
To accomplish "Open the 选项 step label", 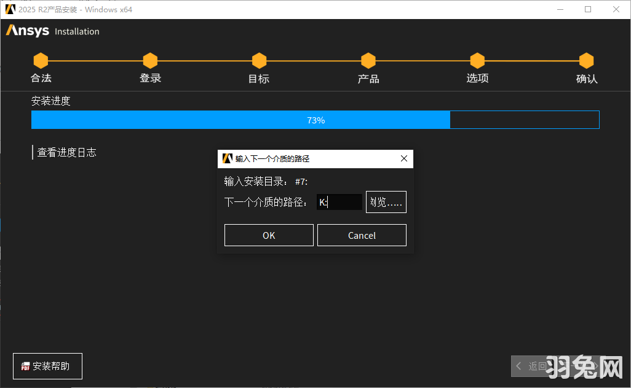I will point(477,79).
